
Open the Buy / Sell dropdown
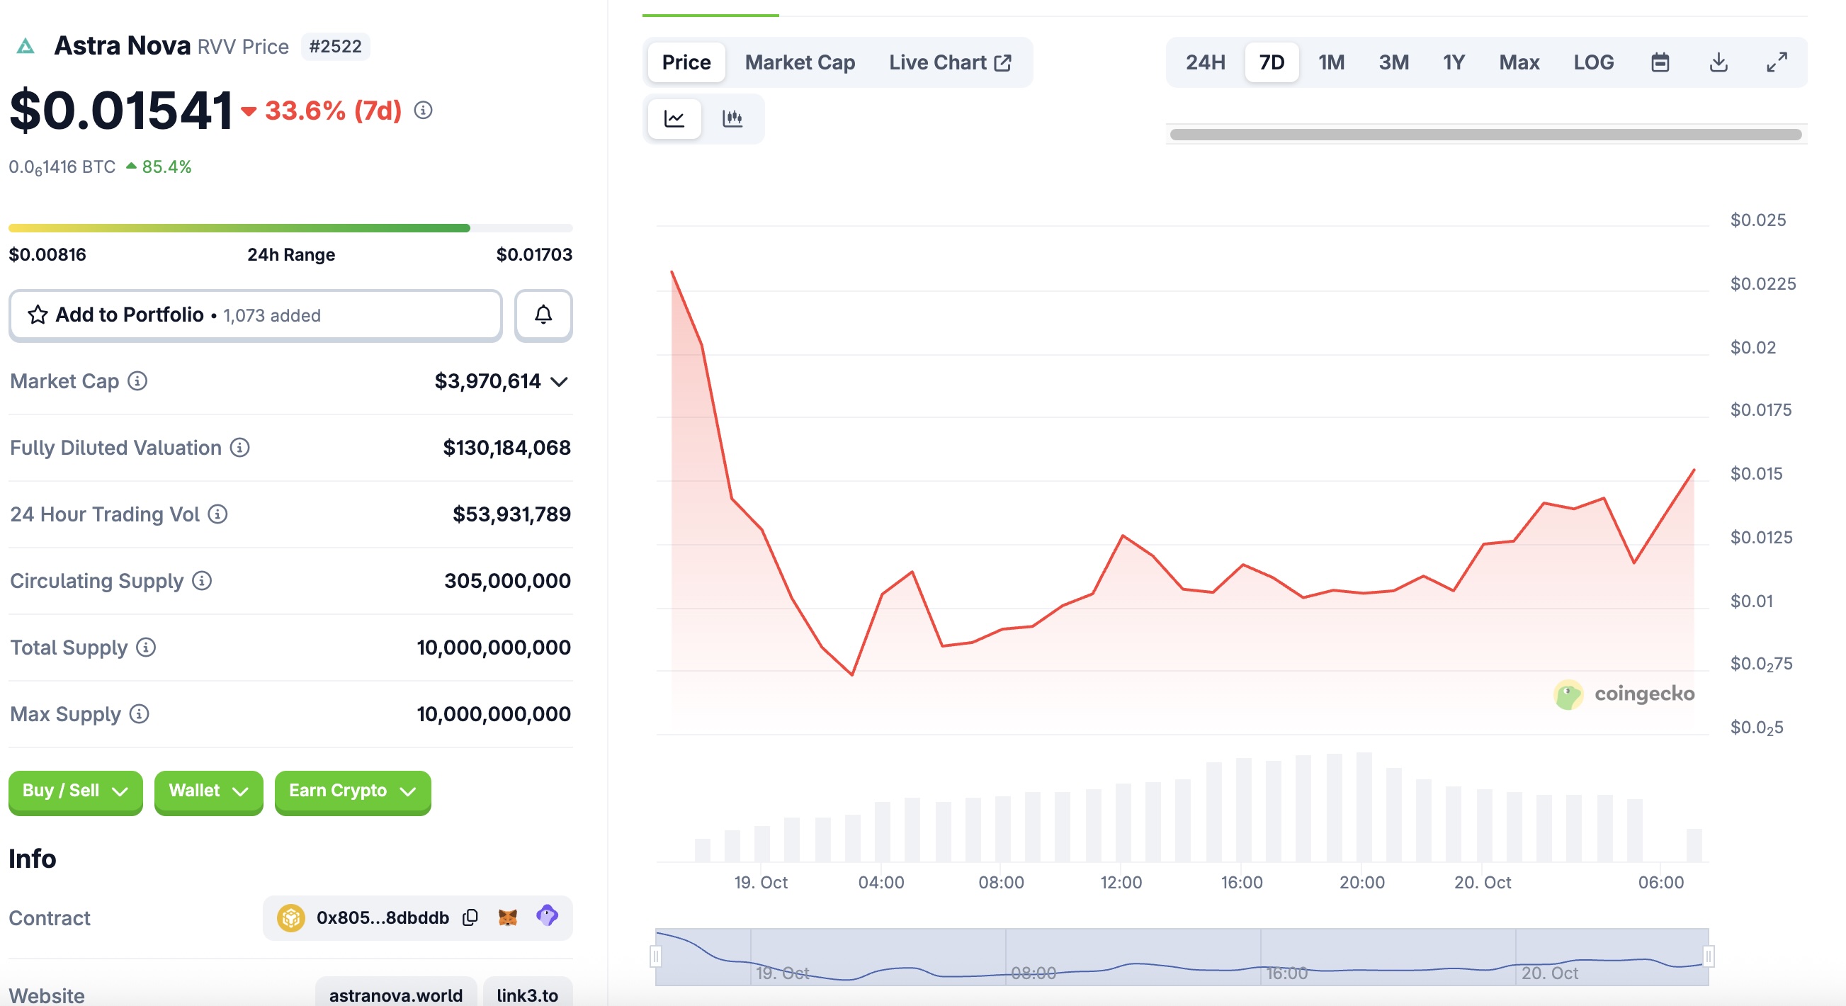coord(75,791)
